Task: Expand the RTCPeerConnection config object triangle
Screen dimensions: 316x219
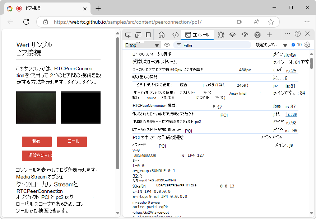Action: [214, 106]
